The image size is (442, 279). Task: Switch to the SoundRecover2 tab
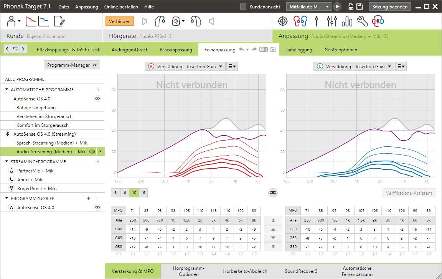(x=301, y=271)
